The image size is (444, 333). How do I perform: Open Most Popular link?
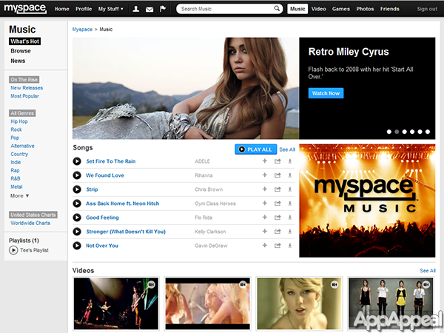tap(24, 96)
